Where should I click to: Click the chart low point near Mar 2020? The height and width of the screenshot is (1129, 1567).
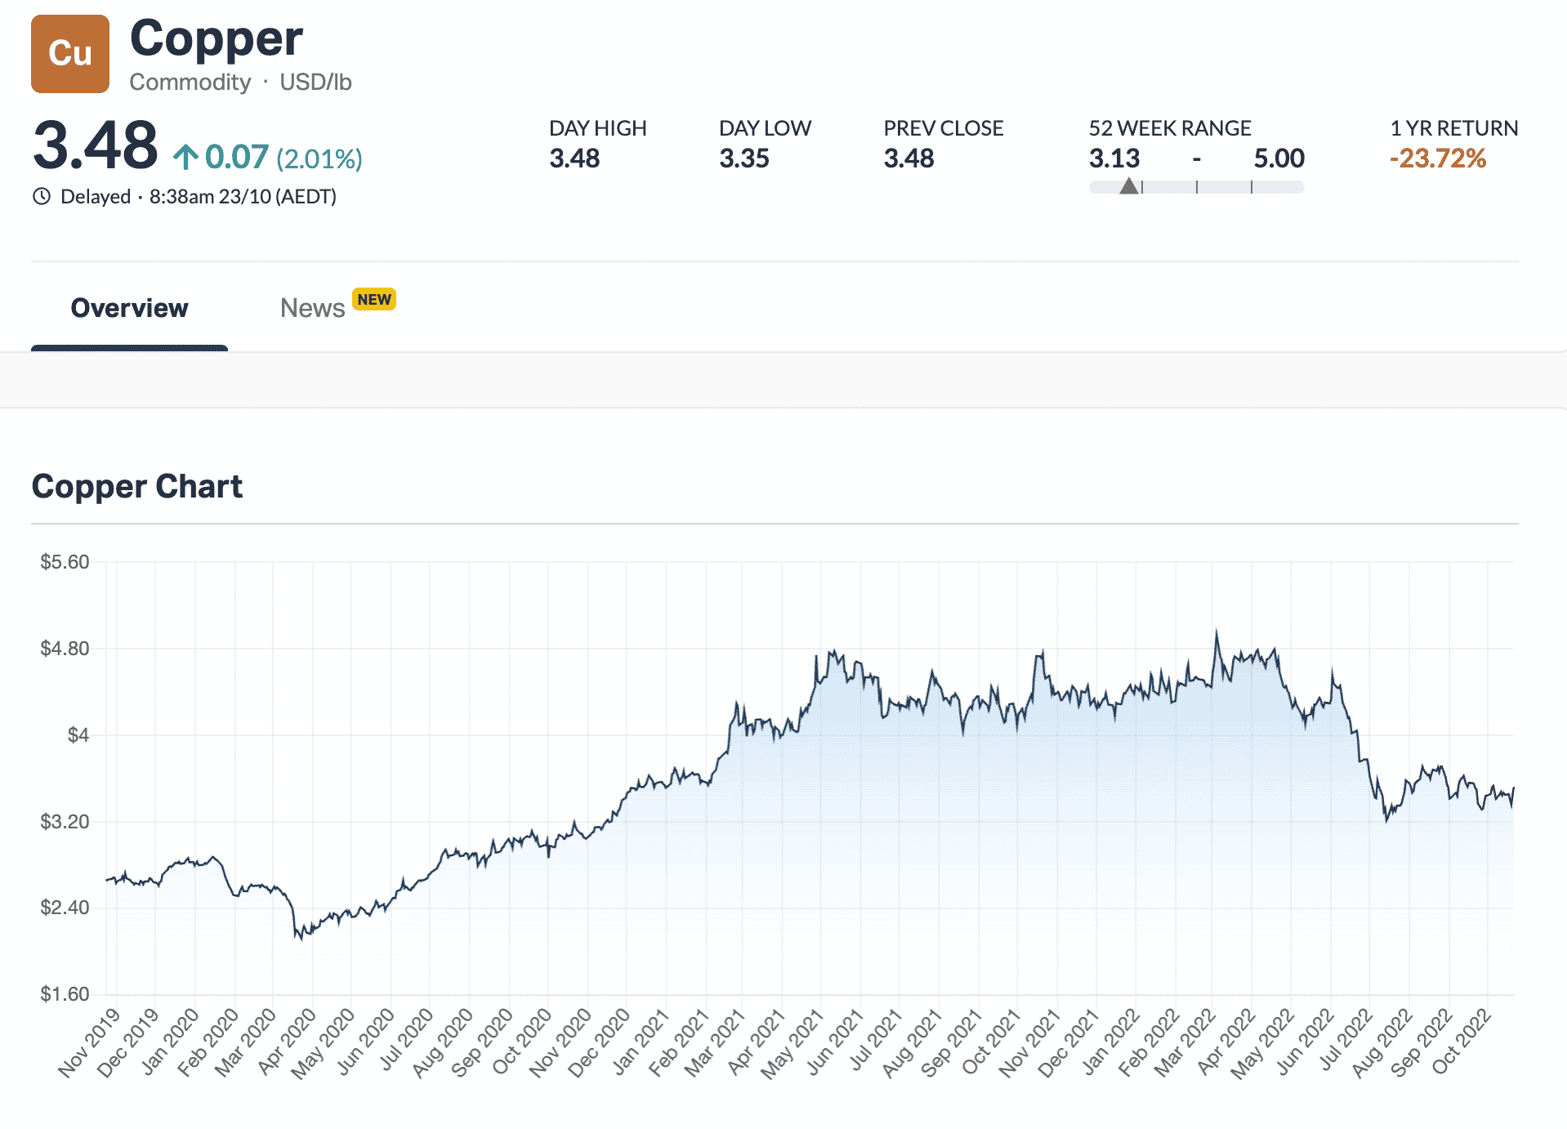(x=301, y=937)
